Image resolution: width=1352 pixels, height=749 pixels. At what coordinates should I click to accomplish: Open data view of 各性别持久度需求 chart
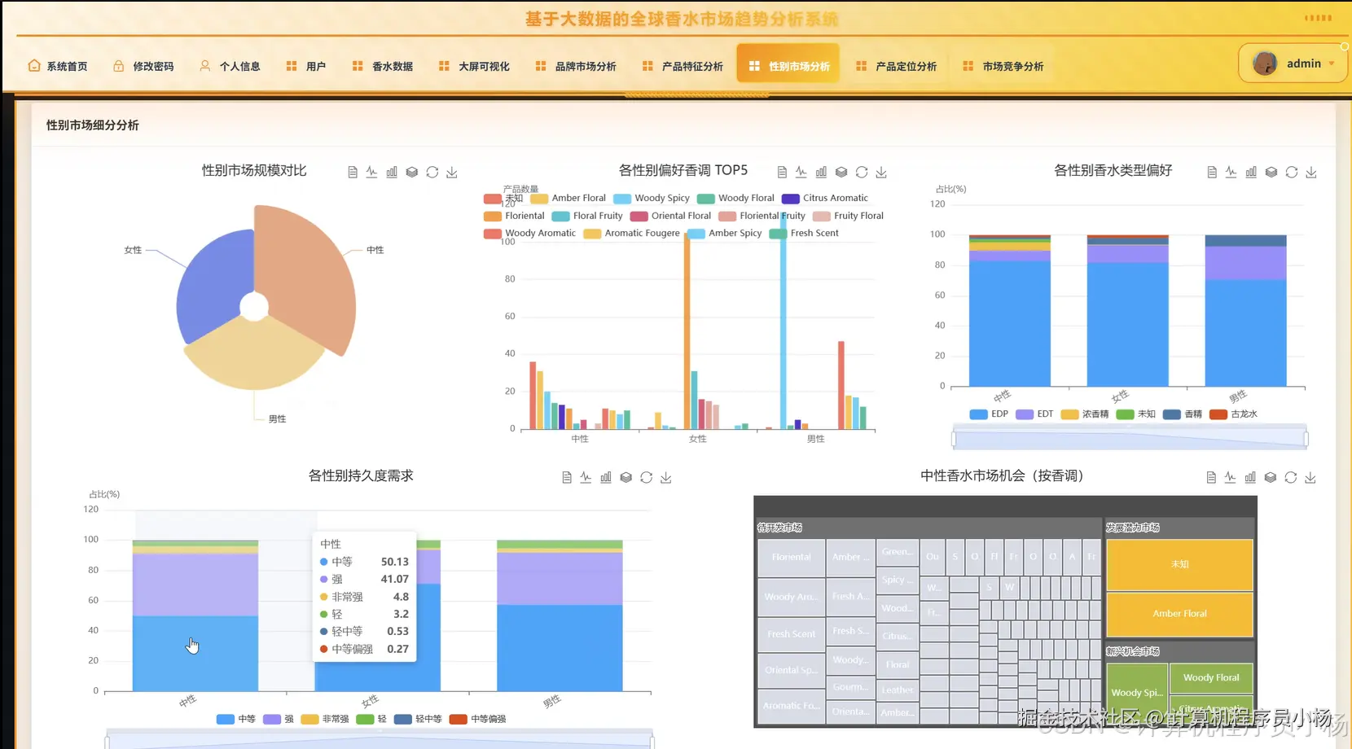(x=565, y=476)
